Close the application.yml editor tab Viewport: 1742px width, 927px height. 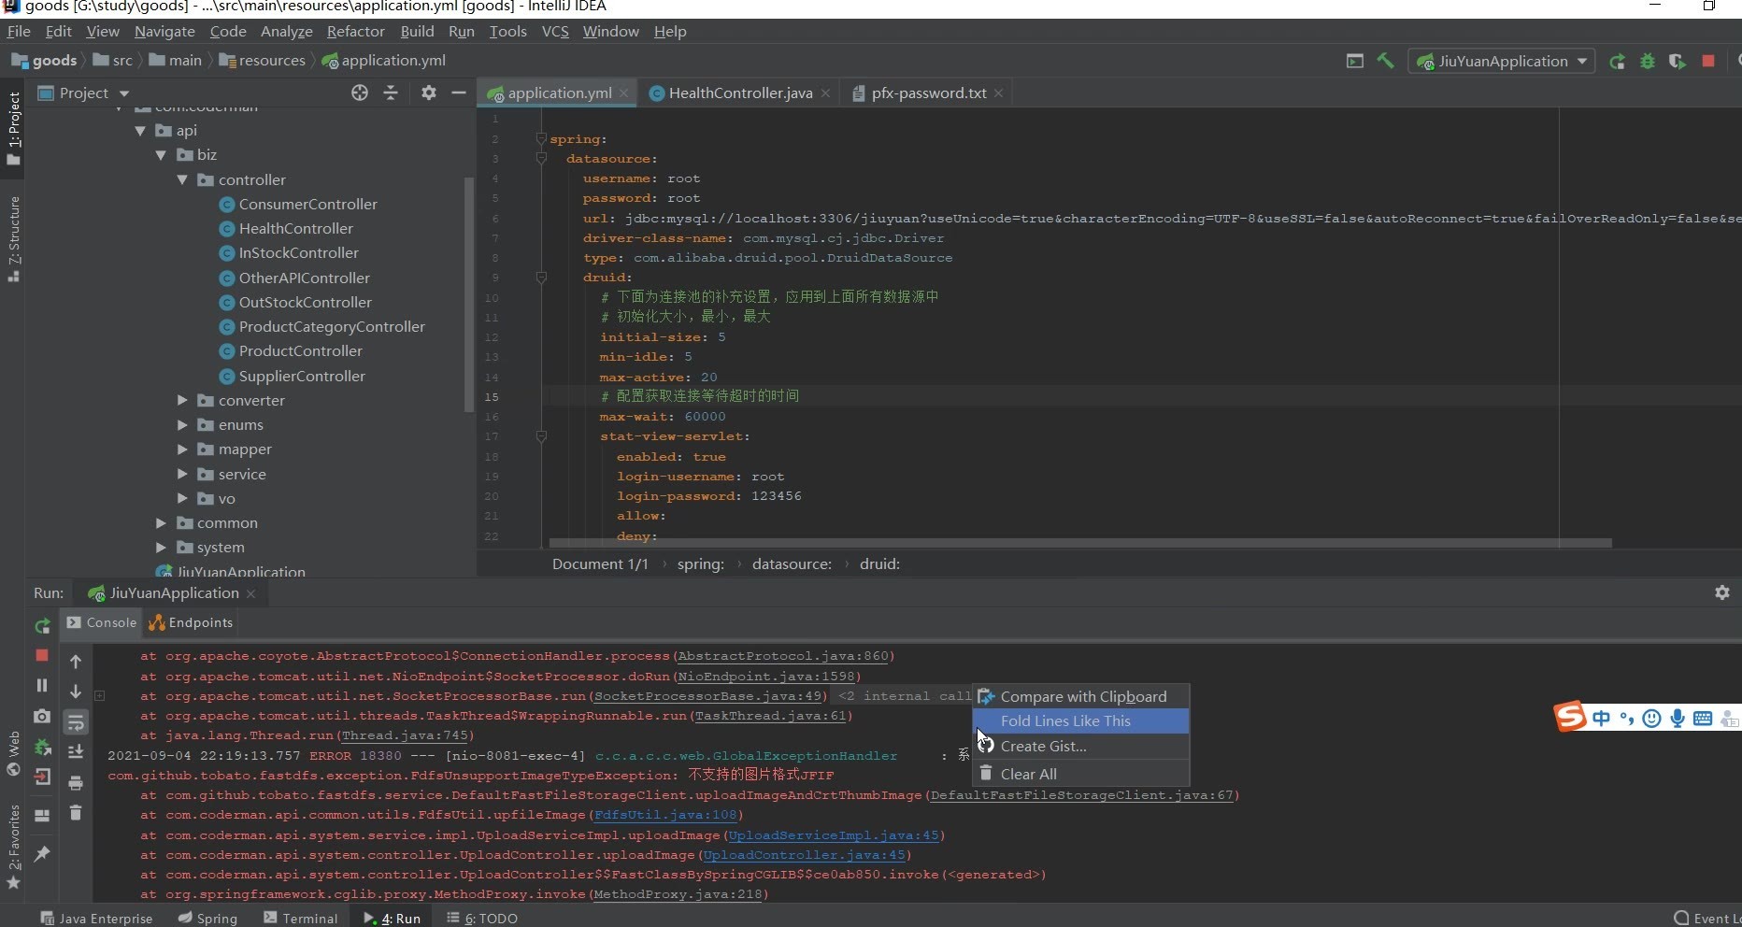[x=623, y=93]
